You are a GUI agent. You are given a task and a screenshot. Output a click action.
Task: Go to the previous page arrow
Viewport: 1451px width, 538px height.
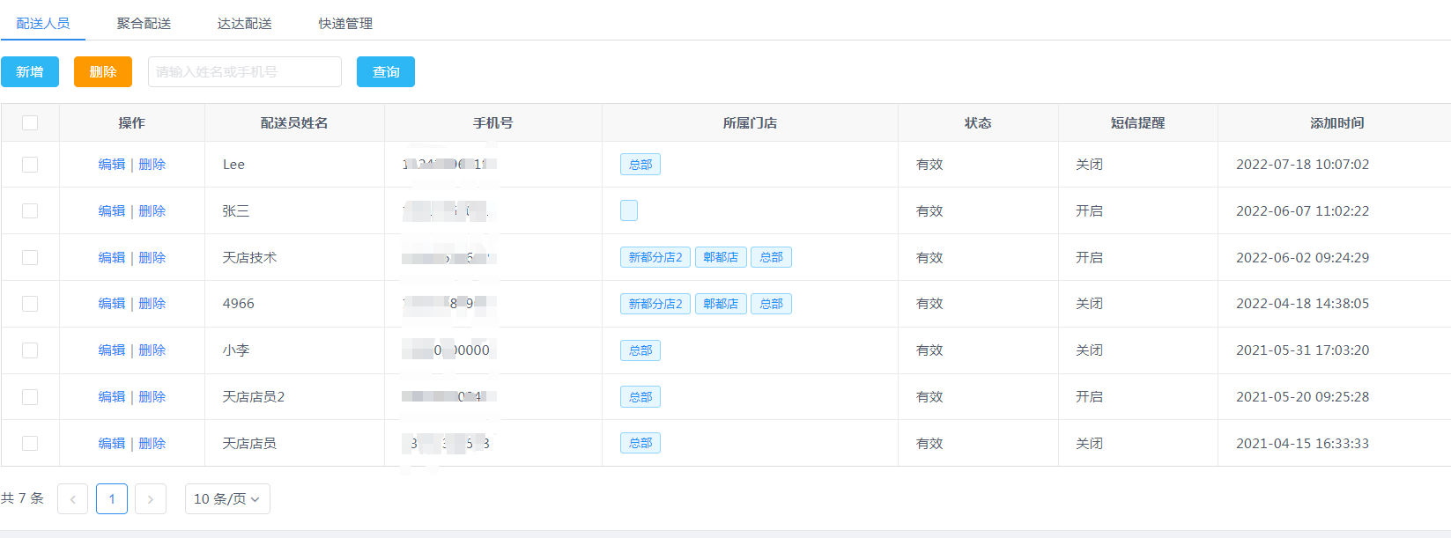point(73,499)
